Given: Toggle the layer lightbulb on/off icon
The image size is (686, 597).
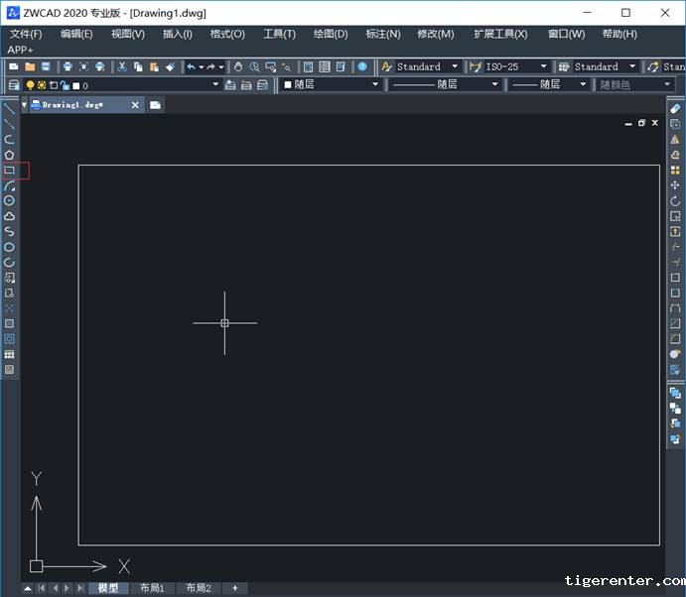Looking at the screenshot, I should coord(30,85).
